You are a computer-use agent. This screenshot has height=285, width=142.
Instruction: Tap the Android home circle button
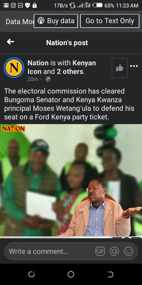(71, 274)
